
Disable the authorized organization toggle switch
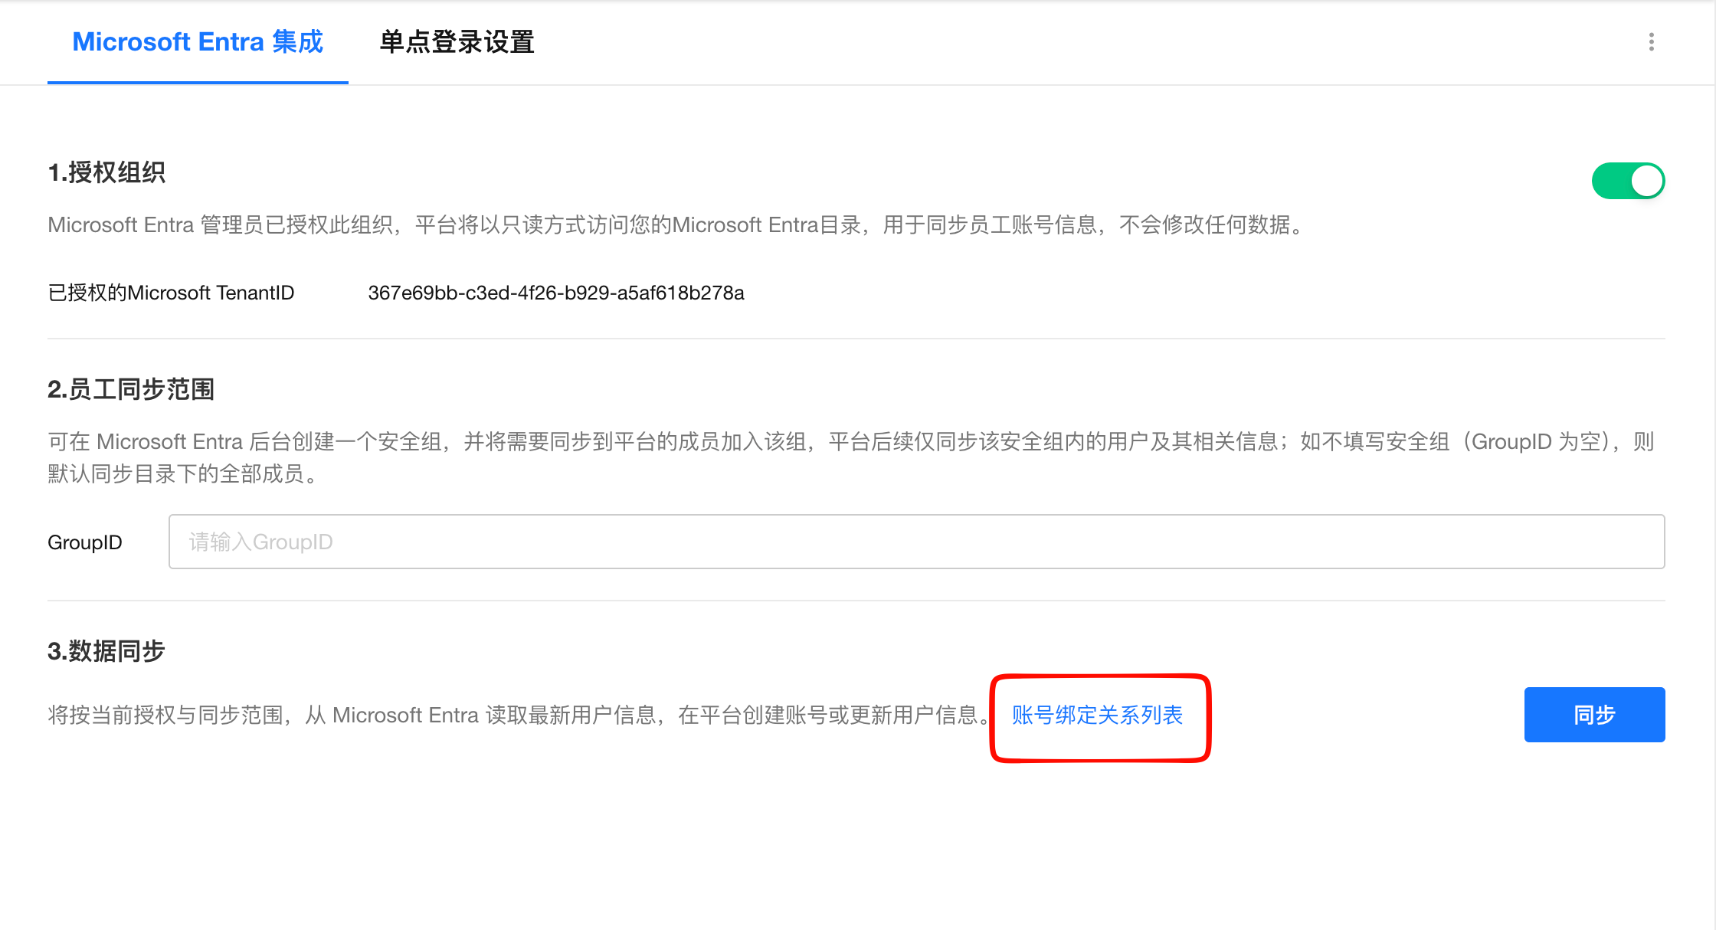point(1628,181)
